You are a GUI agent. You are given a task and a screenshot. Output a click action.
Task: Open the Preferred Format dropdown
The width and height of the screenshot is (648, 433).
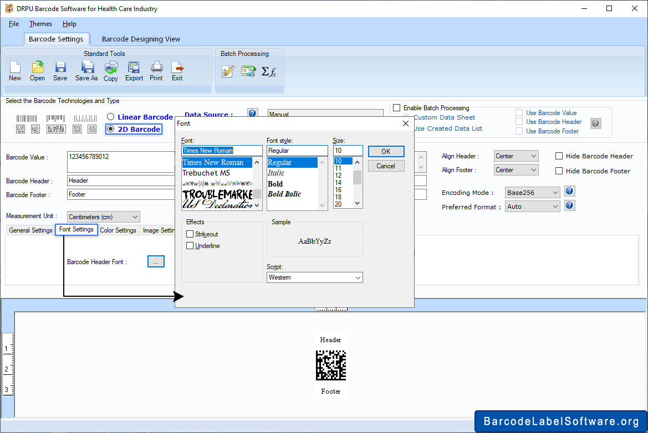532,207
